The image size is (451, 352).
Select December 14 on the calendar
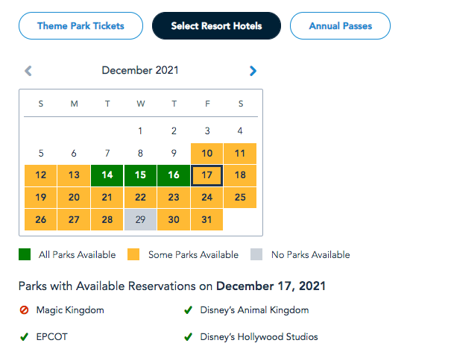pos(107,175)
